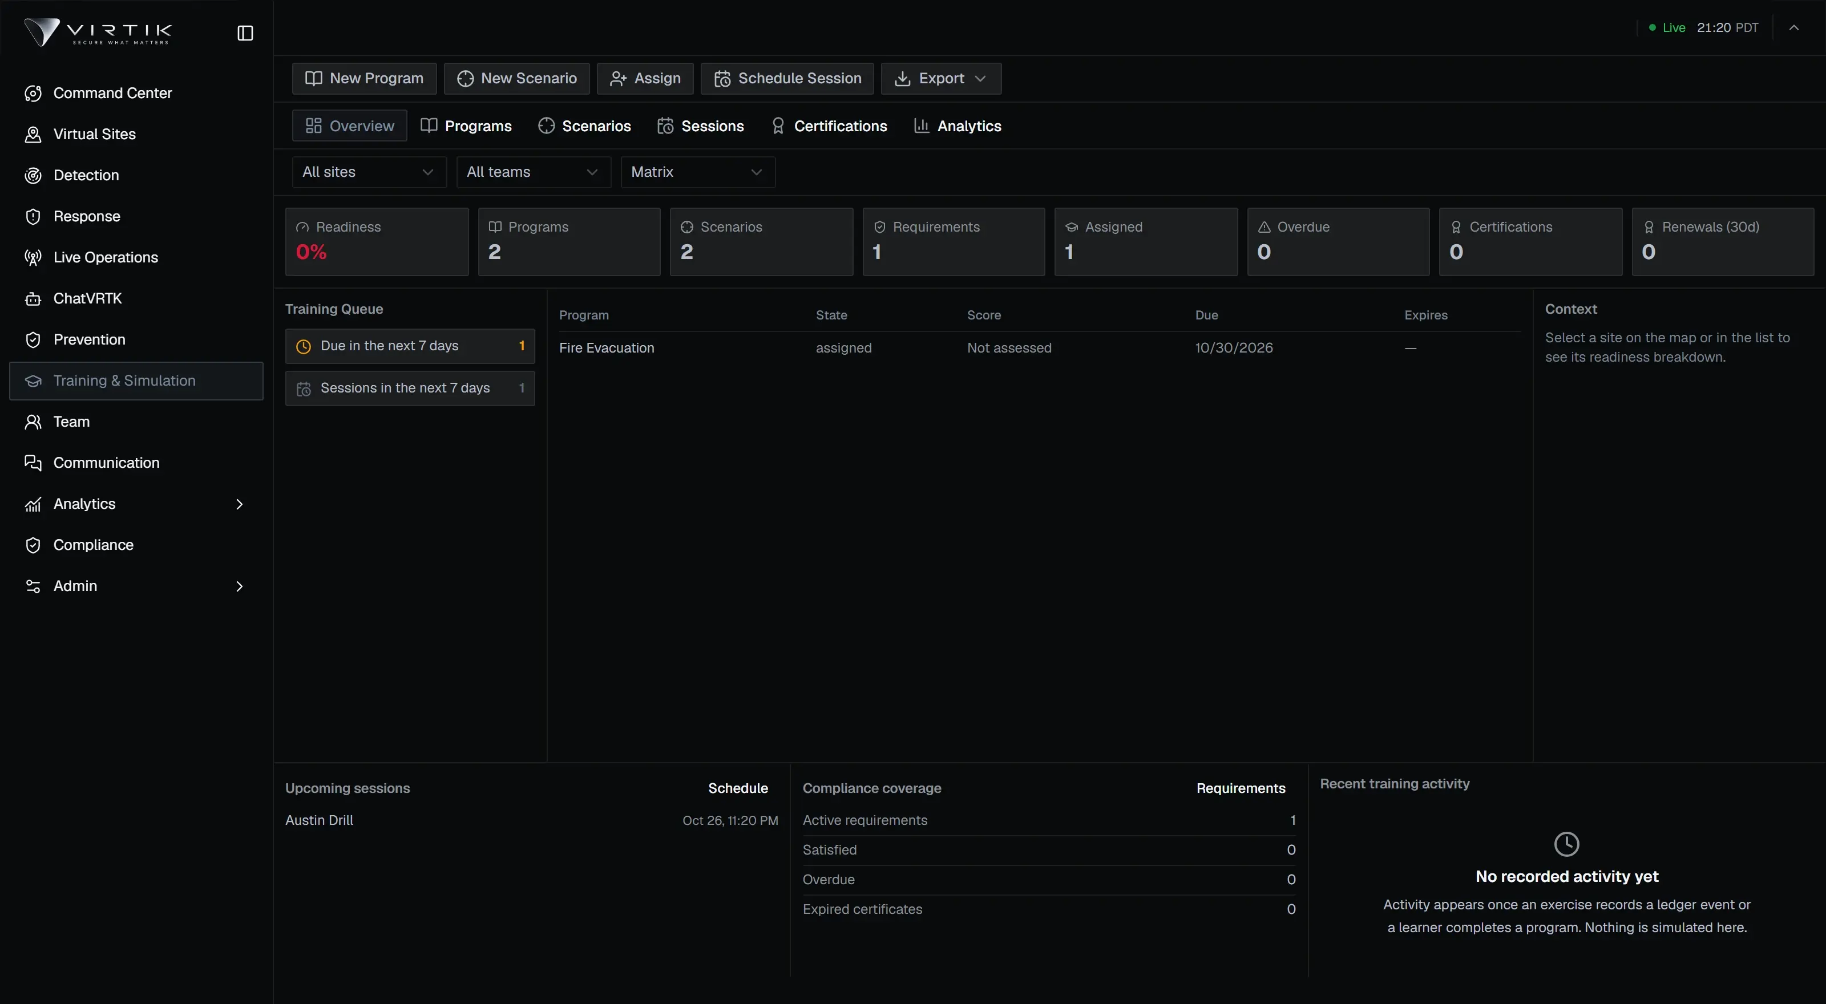Switch to the top Analytics tab
1826x1004 pixels.
tap(958, 126)
